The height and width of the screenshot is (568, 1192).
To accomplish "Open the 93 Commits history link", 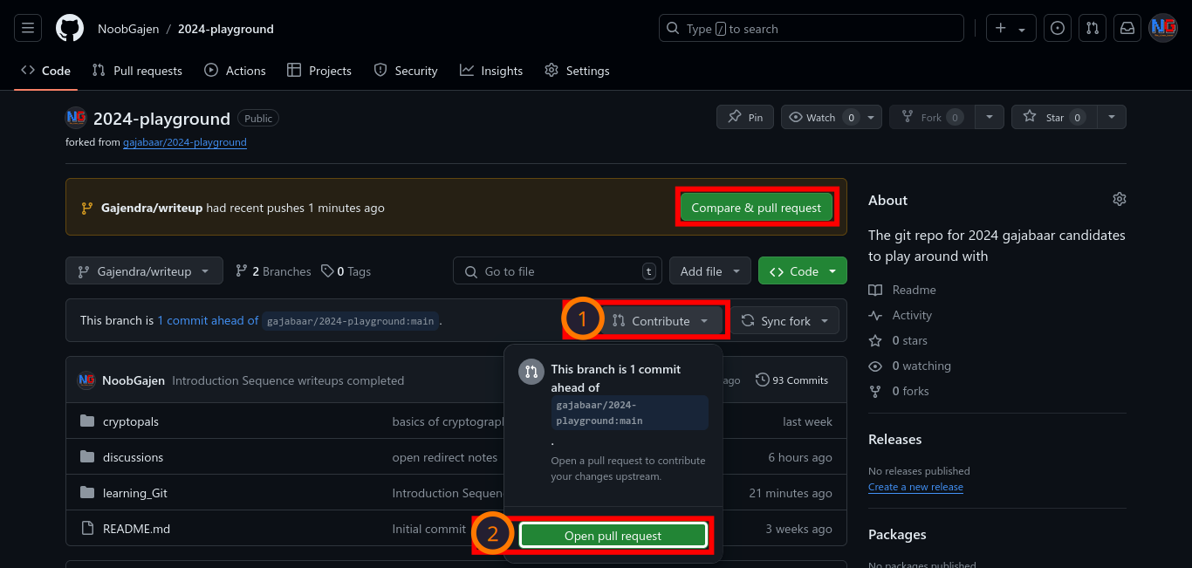I will 791,380.
